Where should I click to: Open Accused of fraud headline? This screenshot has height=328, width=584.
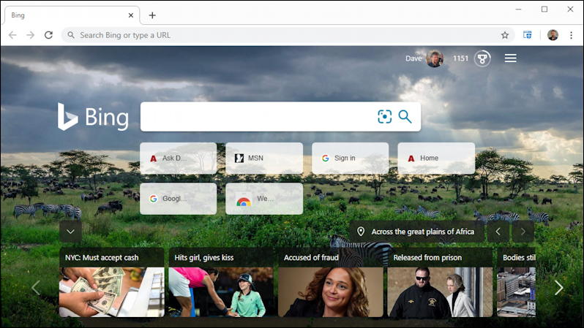pos(311,258)
